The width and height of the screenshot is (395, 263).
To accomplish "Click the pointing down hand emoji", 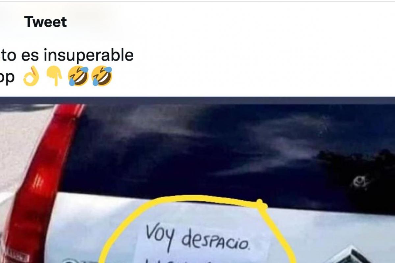I will point(54,76).
